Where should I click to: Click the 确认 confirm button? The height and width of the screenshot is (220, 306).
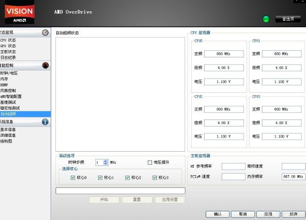tap(218, 214)
